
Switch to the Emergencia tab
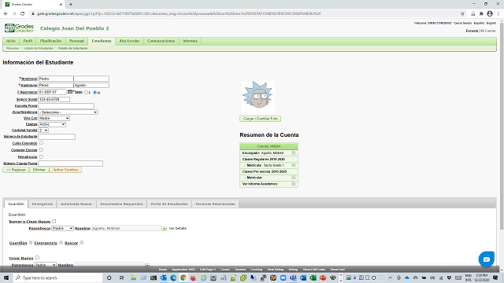pos(42,204)
